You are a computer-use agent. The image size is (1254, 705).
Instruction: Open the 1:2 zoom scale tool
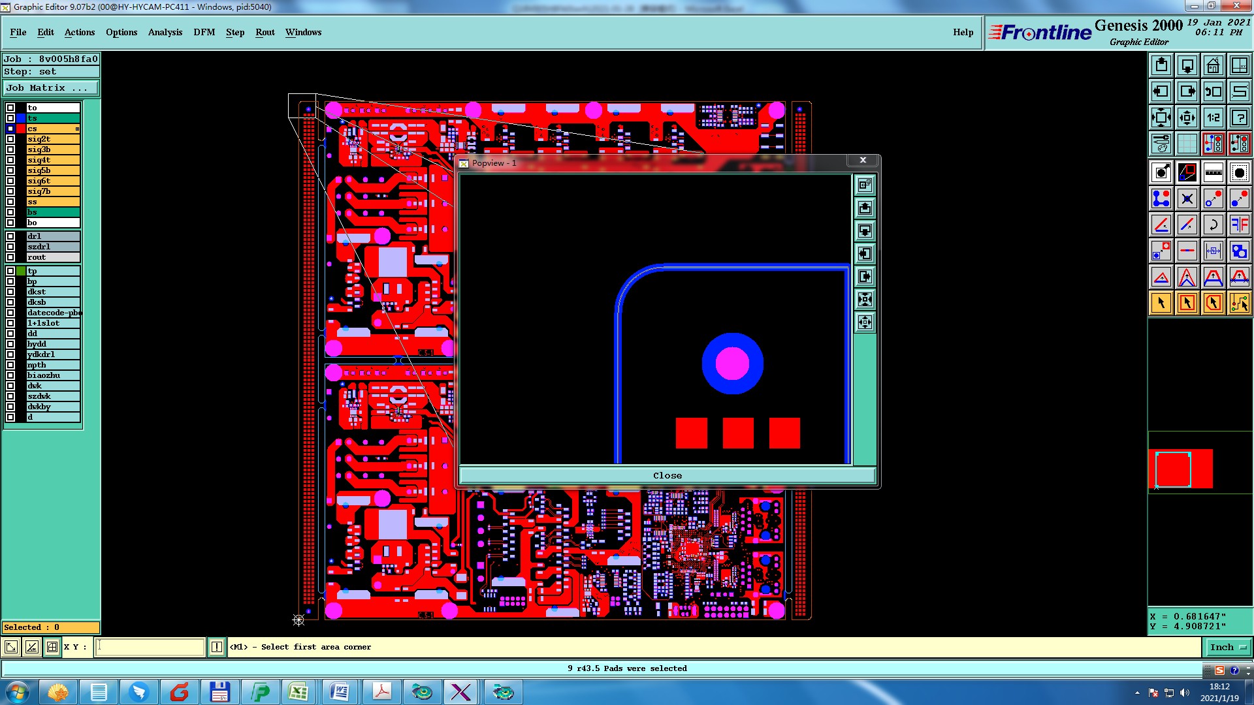[x=1213, y=117]
